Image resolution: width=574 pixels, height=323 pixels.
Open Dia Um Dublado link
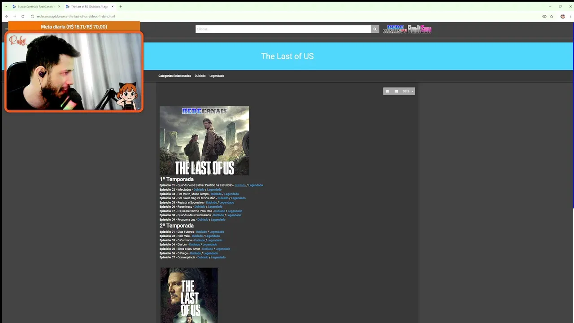tap(194, 244)
